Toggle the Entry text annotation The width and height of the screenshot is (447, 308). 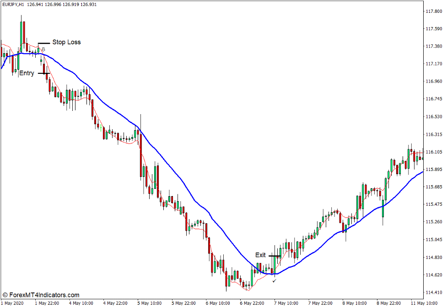pos(26,73)
